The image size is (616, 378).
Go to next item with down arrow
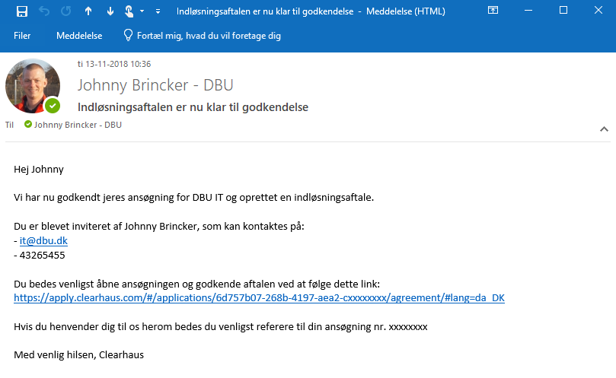110,11
